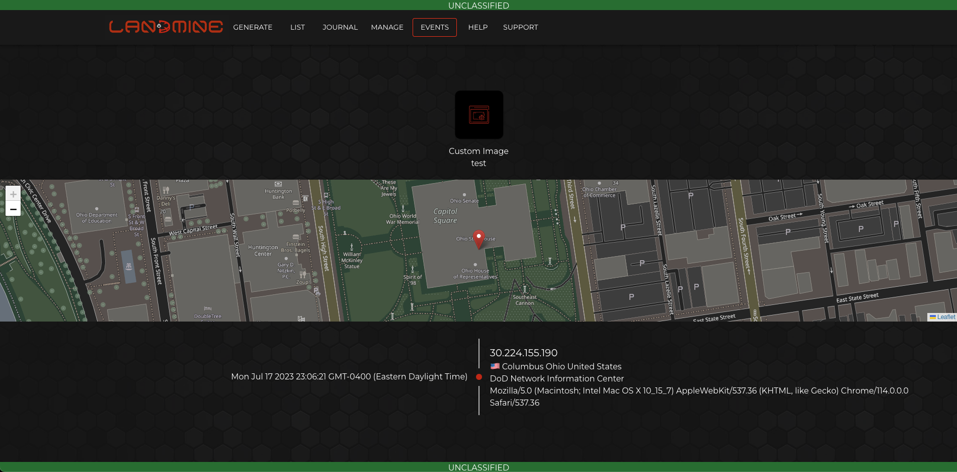Click the zoom in control on the map
Image resolution: width=957 pixels, height=472 pixels.
pyautogui.click(x=13, y=194)
